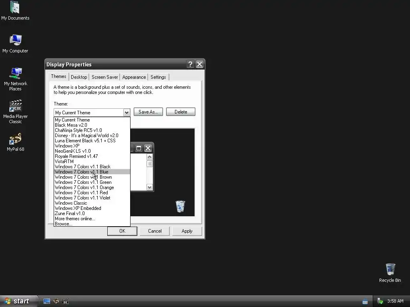
Task: Click preview window's scroll down arrow
Action: (150, 187)
